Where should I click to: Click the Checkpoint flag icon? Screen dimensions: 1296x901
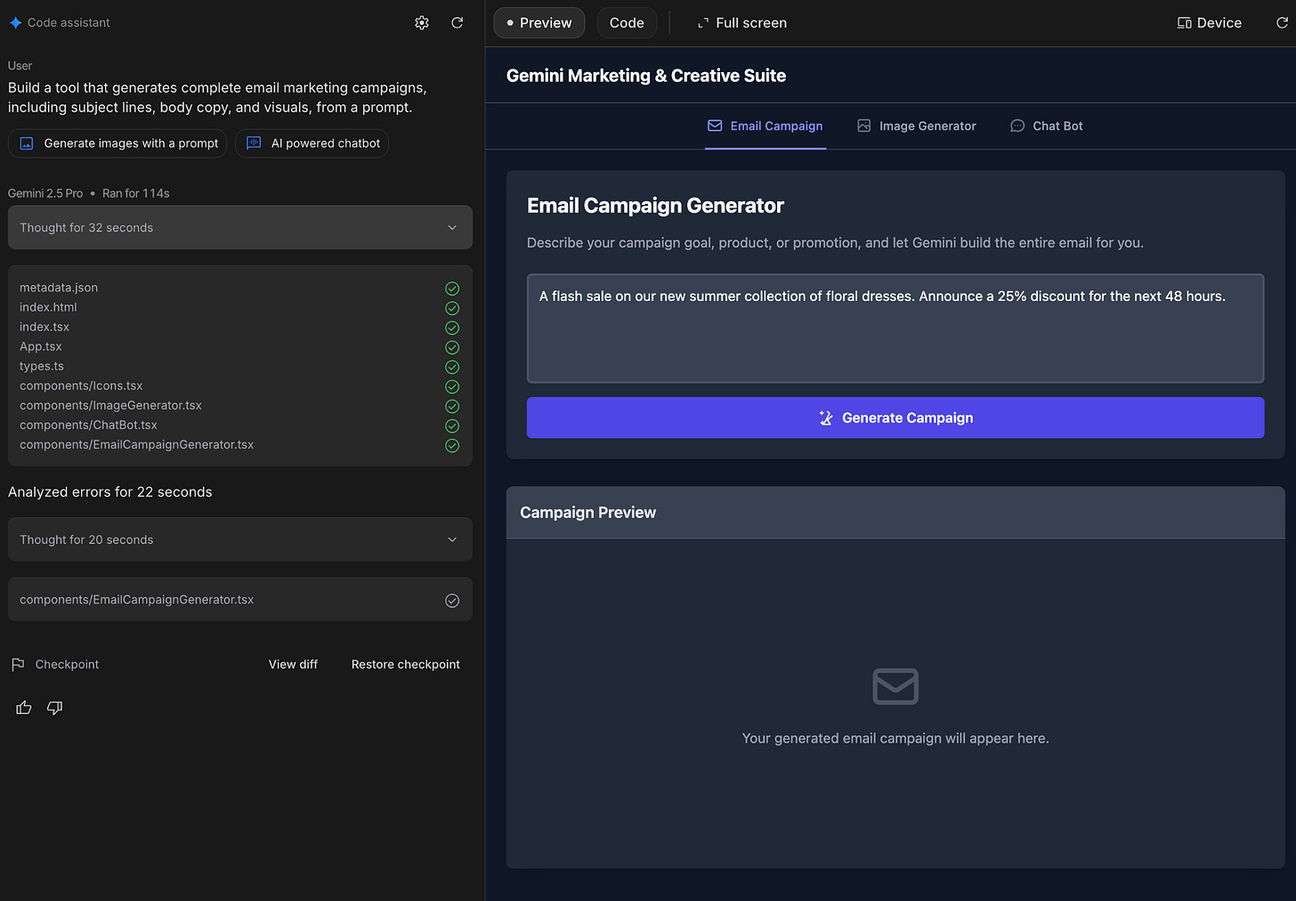18,665
